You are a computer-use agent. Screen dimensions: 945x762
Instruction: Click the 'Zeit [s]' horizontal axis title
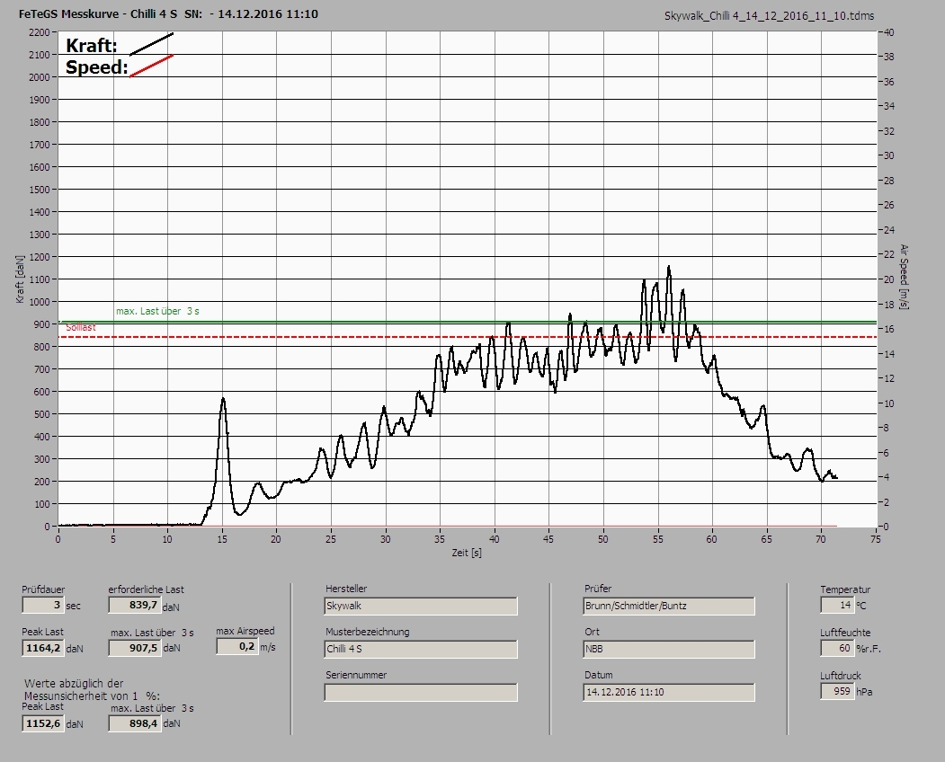(467, 552)
